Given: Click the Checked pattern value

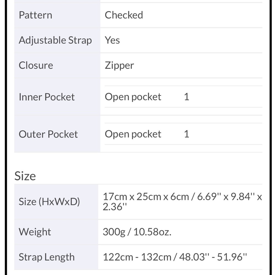Looking at the screenshot, I should coord(124,15).
